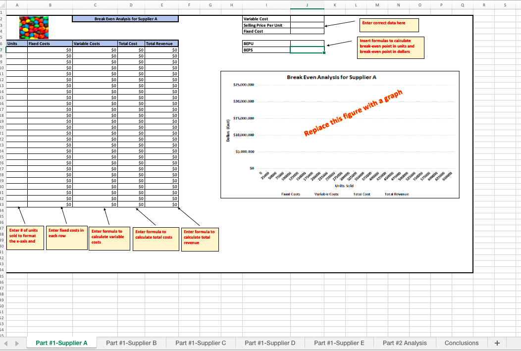The height and width of the screenshot is (351, 521).
Task: Click the column J header
Action: point(307,4)
